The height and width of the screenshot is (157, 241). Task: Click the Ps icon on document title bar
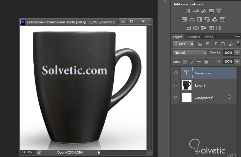click(x=23, y=22)
